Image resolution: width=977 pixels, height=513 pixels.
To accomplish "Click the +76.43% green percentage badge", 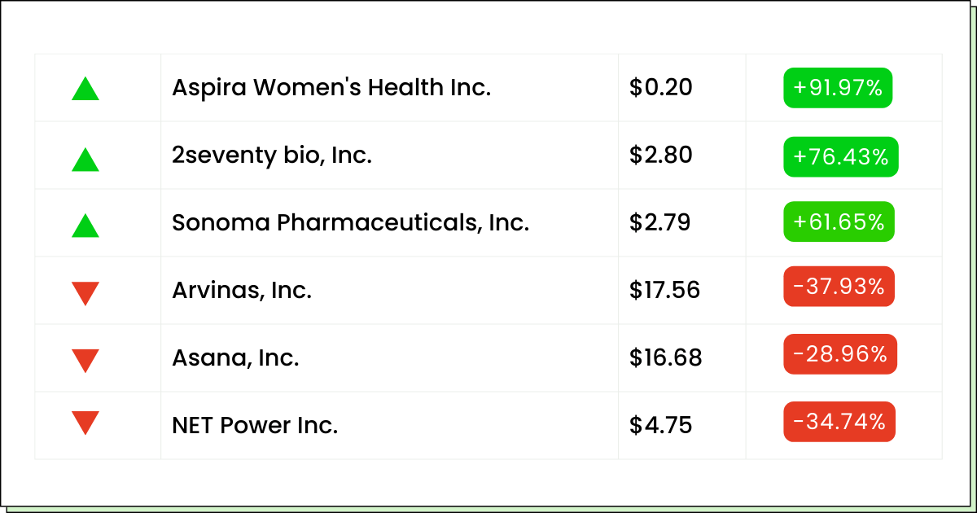I will (x=841, y=156).
